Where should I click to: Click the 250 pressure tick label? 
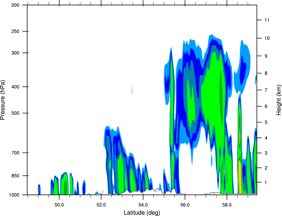click(15, 31)
